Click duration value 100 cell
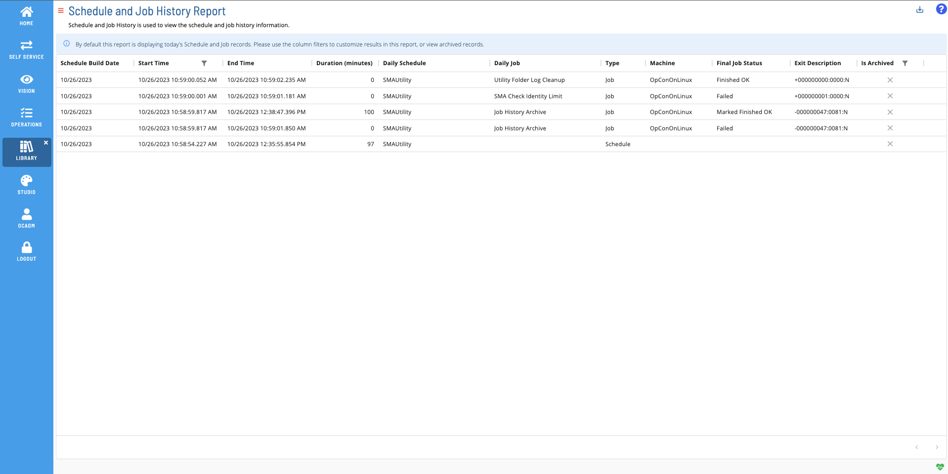The image size is (948, 474). click(369, 112)
